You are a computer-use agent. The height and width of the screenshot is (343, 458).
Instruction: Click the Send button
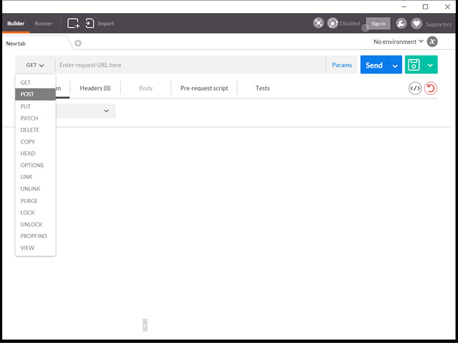[374, 65]
